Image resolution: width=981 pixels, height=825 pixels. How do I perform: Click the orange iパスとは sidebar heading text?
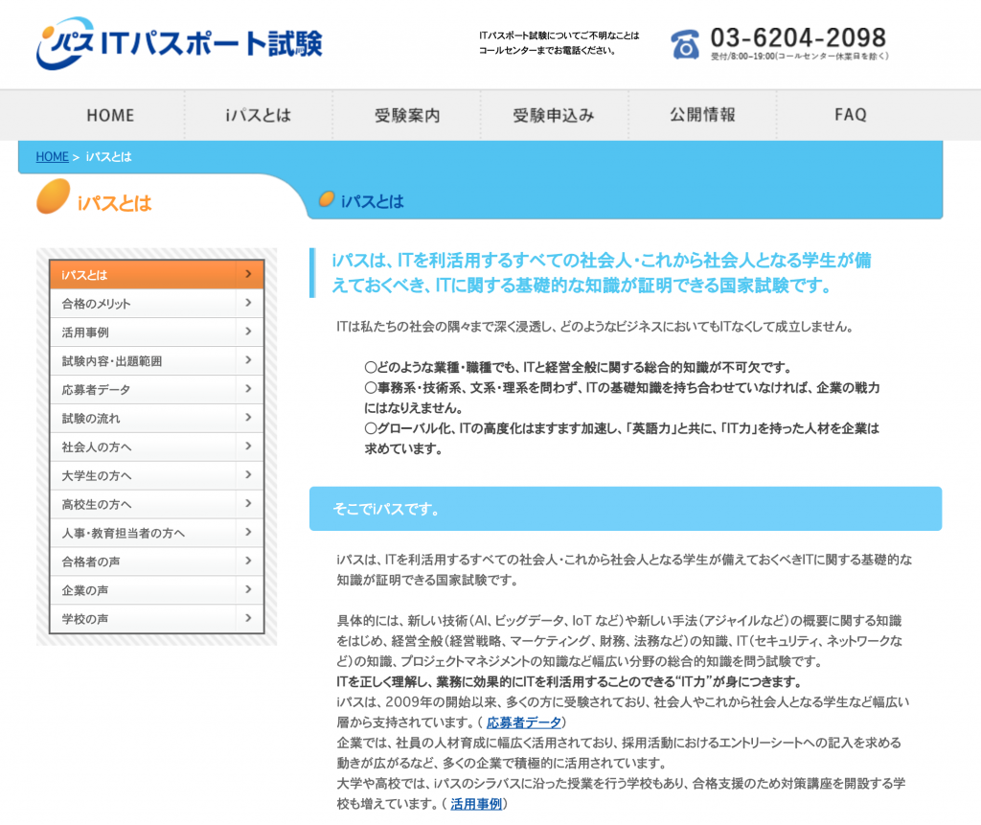(115, 203)
